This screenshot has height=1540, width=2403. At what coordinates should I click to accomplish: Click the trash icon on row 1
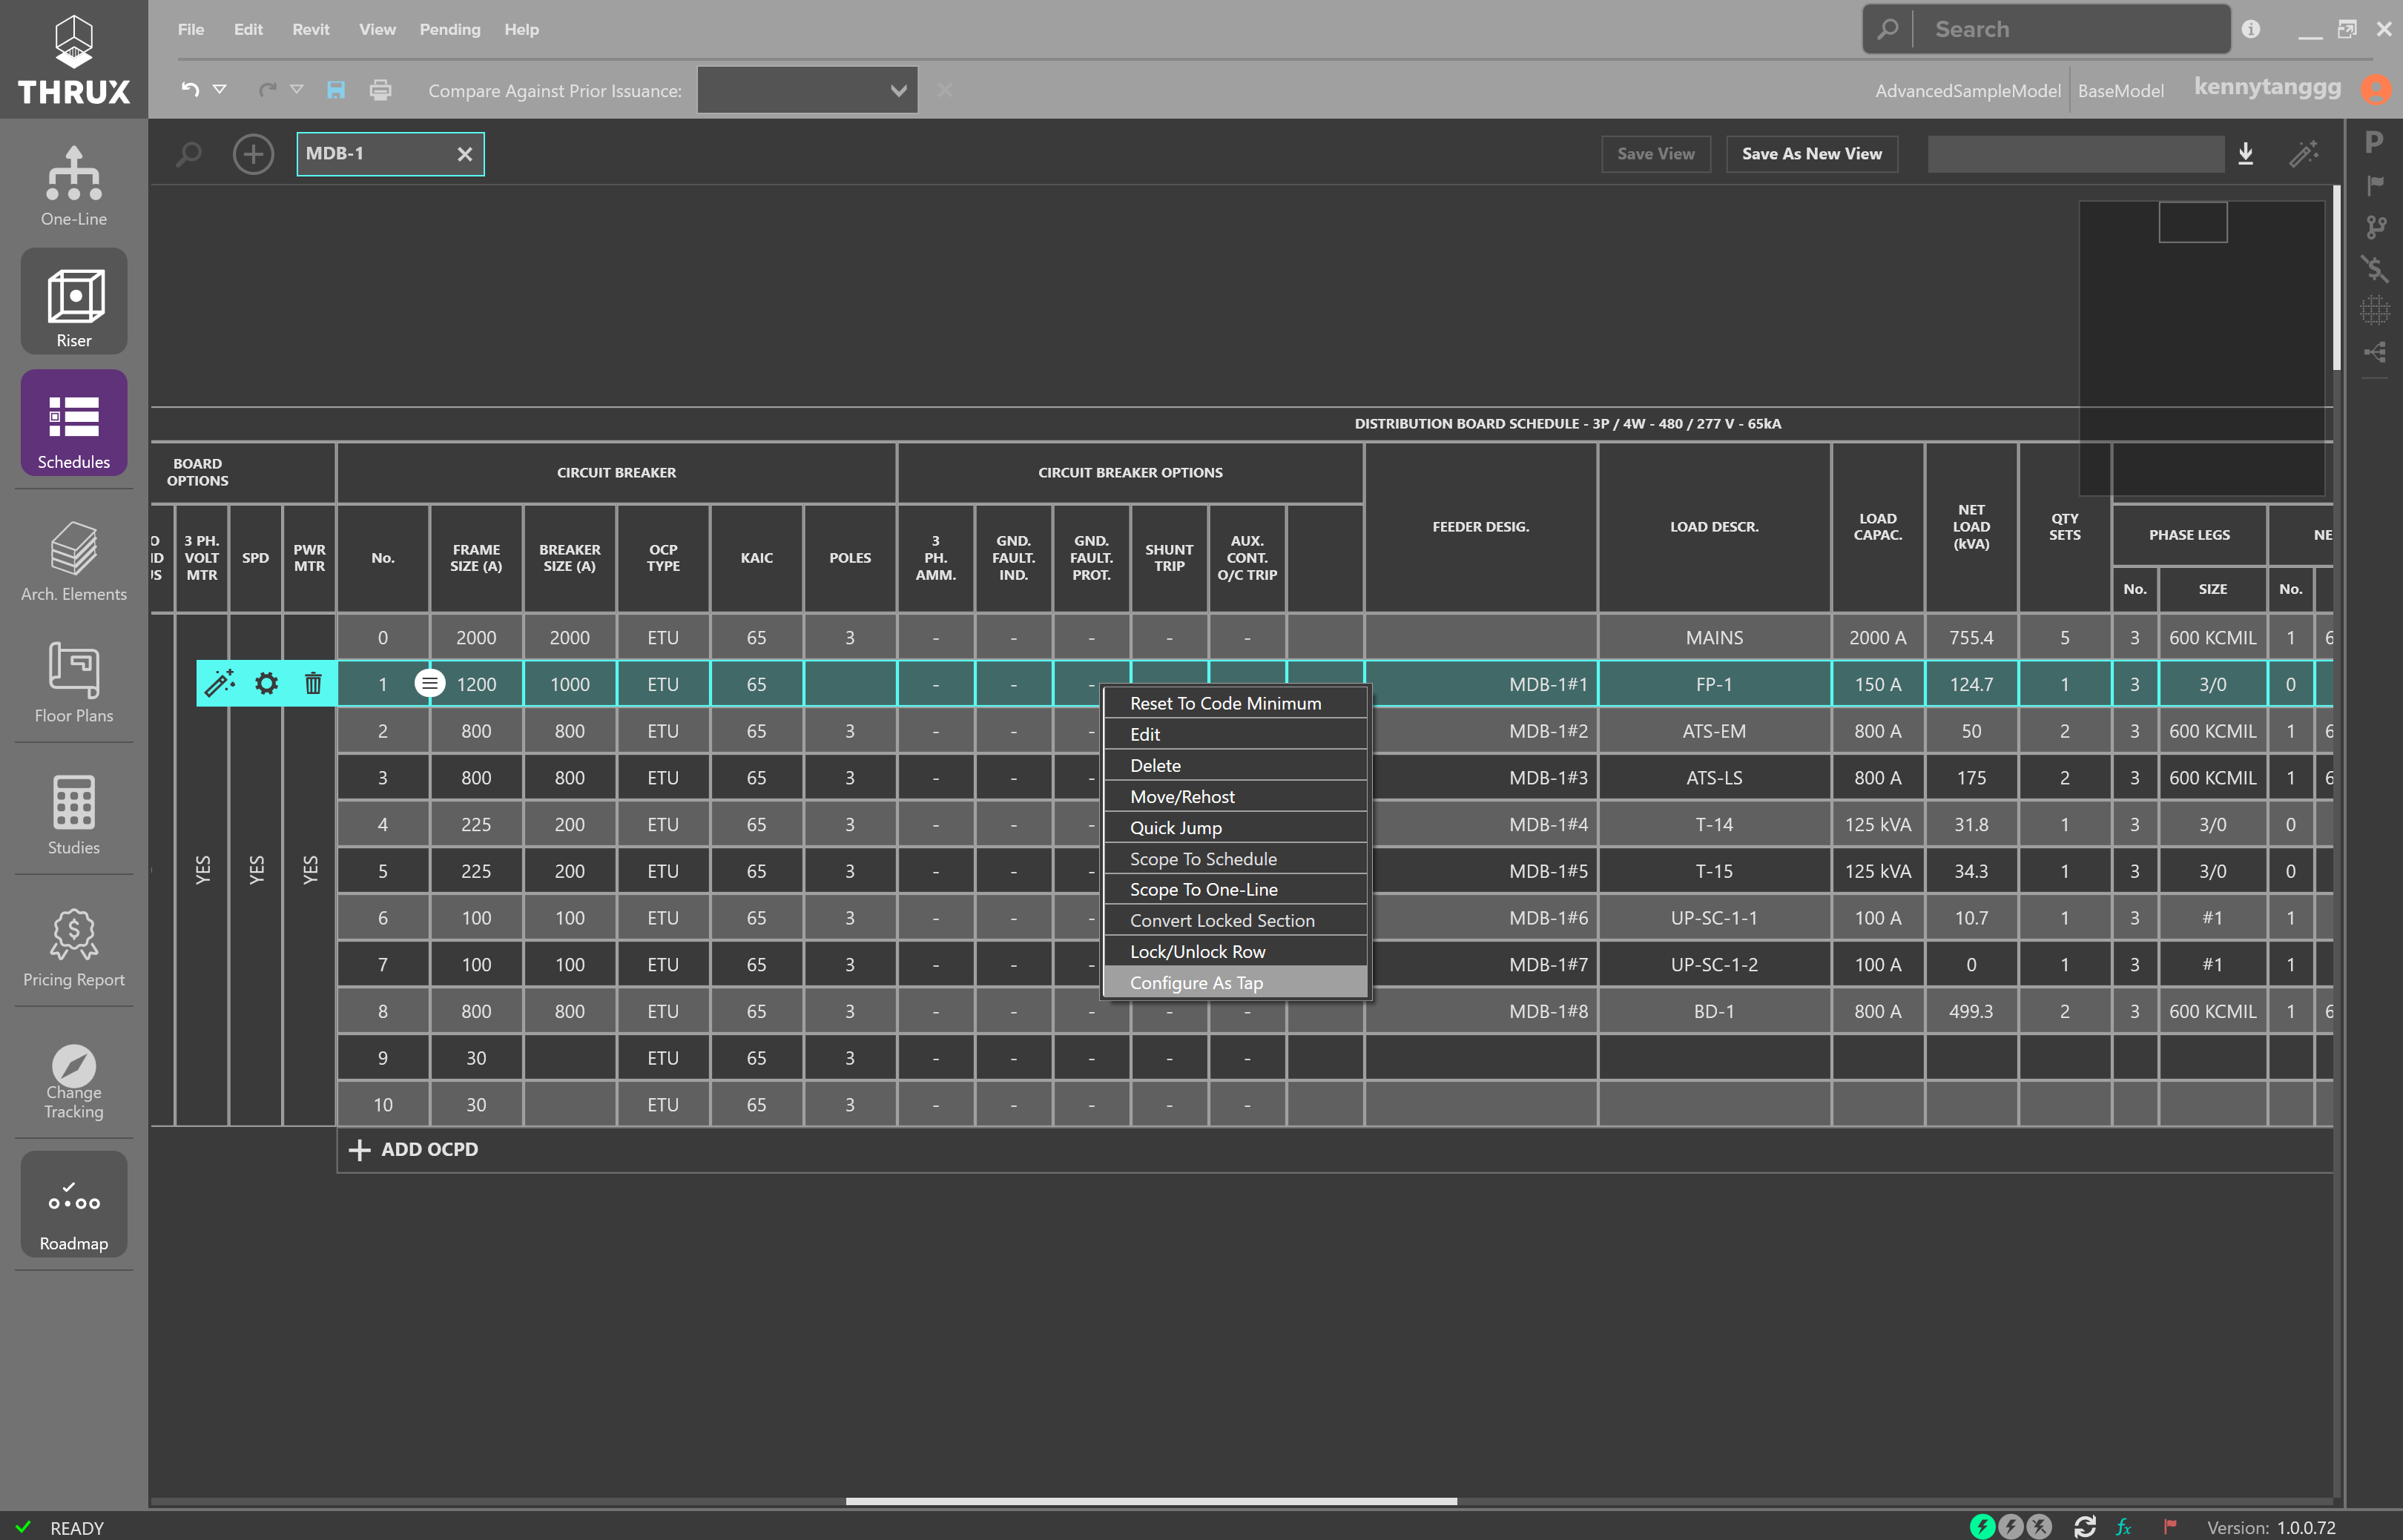(x=313, y=683)
